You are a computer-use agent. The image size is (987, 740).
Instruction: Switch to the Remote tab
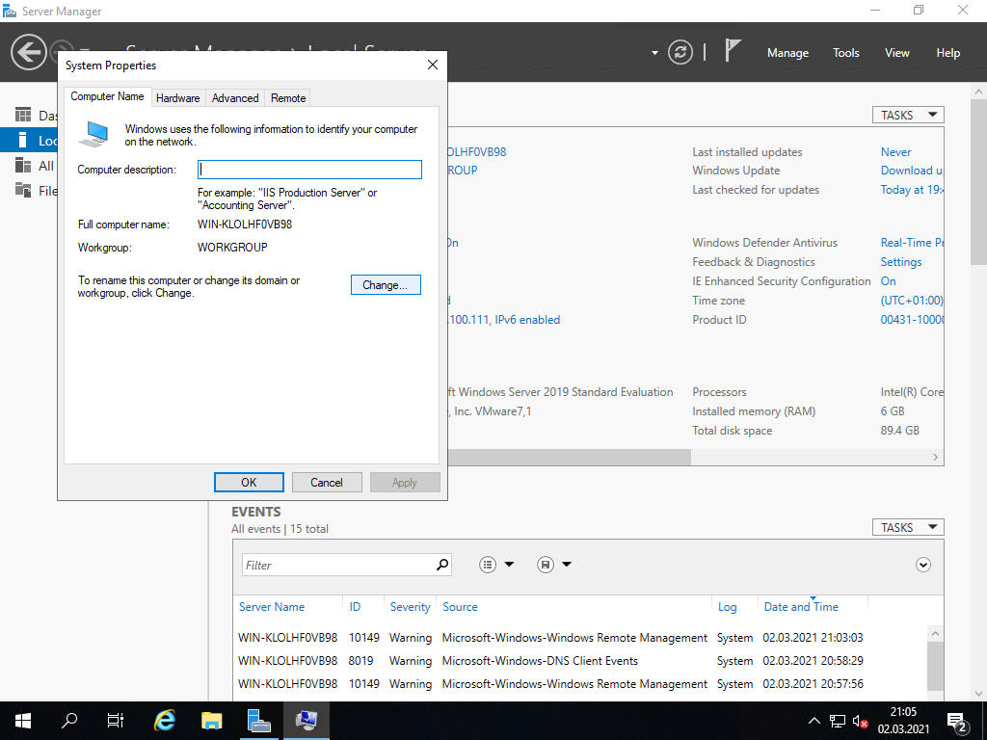click(x=288, y=97)
